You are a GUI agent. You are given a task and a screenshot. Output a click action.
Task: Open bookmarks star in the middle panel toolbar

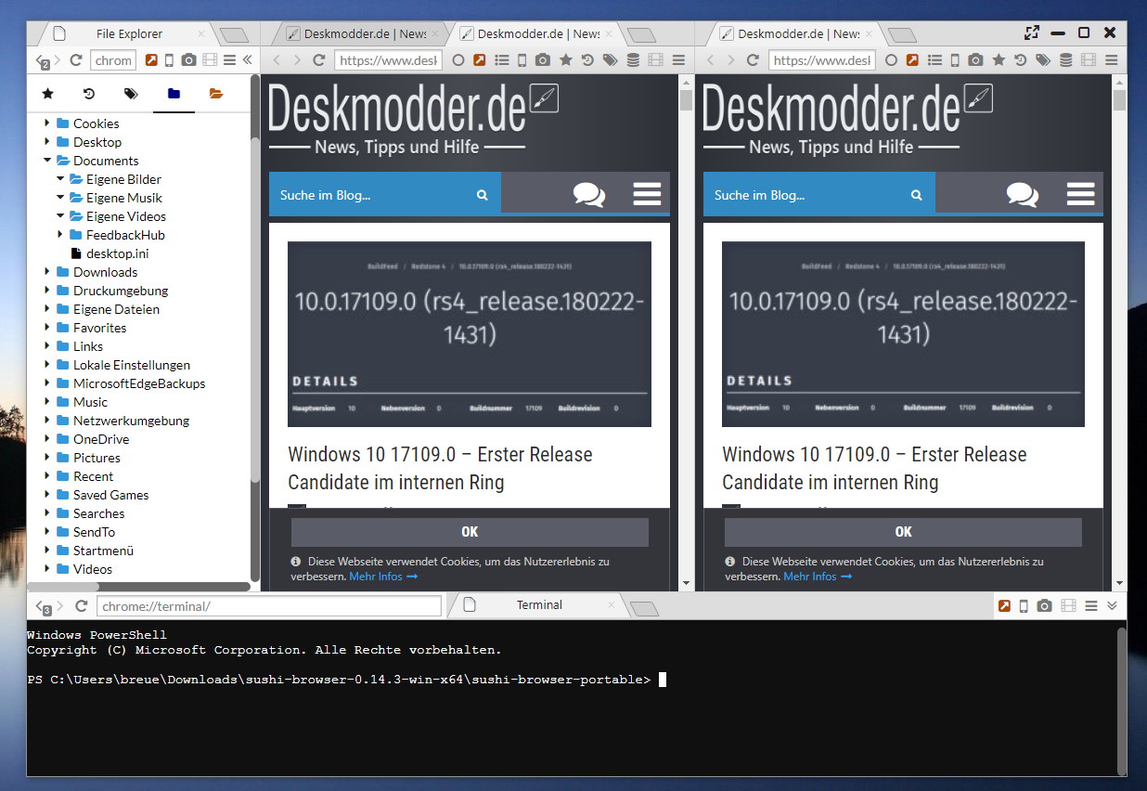(565, 60)
